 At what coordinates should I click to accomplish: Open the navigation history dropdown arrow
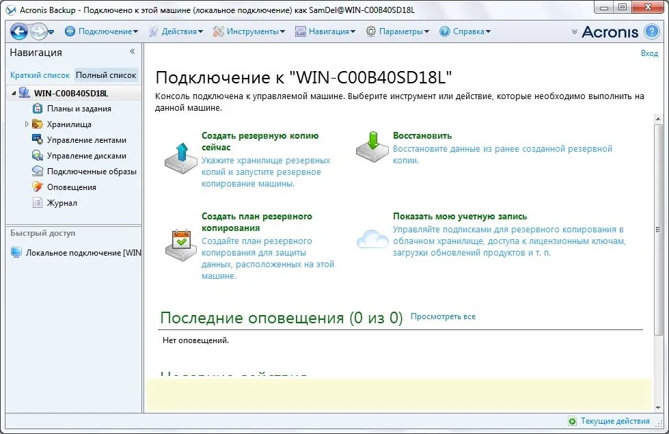point(51,32)
